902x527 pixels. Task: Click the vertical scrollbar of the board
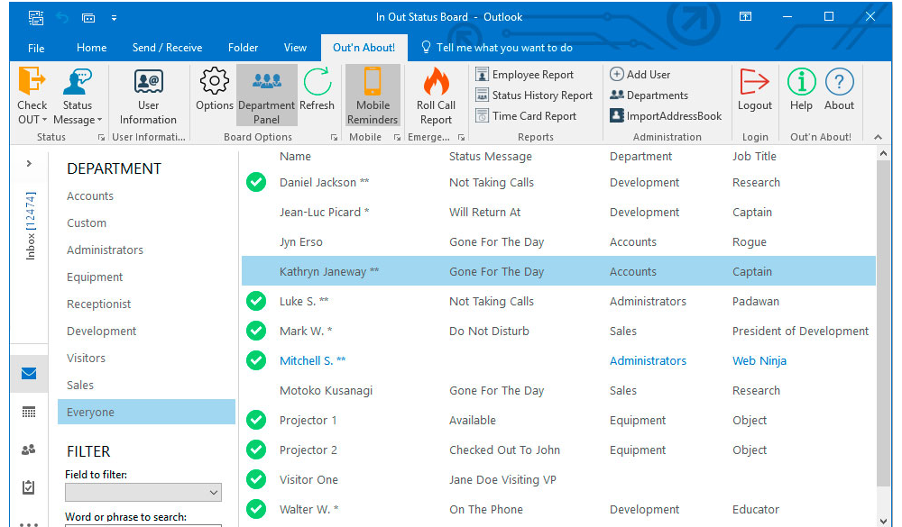[883, 324]
